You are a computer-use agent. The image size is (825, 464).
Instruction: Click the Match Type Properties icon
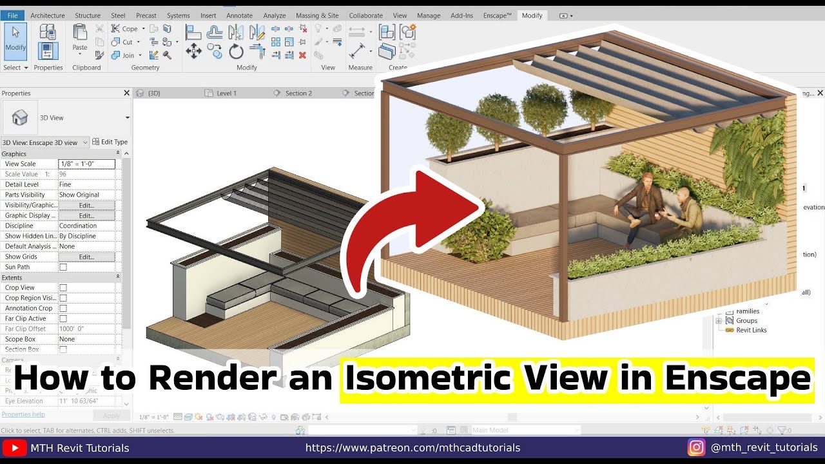point(99,55)
